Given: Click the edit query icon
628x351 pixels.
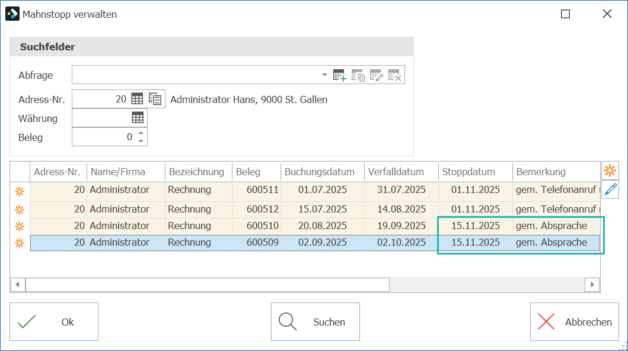Looking at the screenshot, I should pyautogui.click(x=377, y=75).
